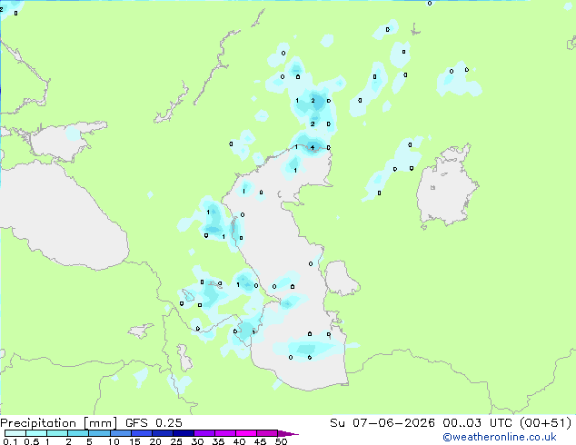
Task: Click the 35–40 mm legend color swatch
Action: (224, 433)
